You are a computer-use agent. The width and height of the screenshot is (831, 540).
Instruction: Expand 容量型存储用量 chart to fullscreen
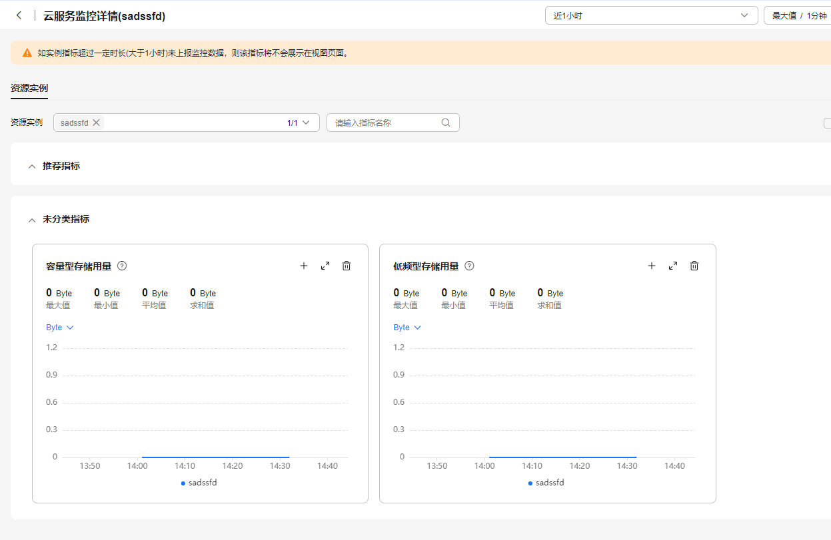pos(325,266)
